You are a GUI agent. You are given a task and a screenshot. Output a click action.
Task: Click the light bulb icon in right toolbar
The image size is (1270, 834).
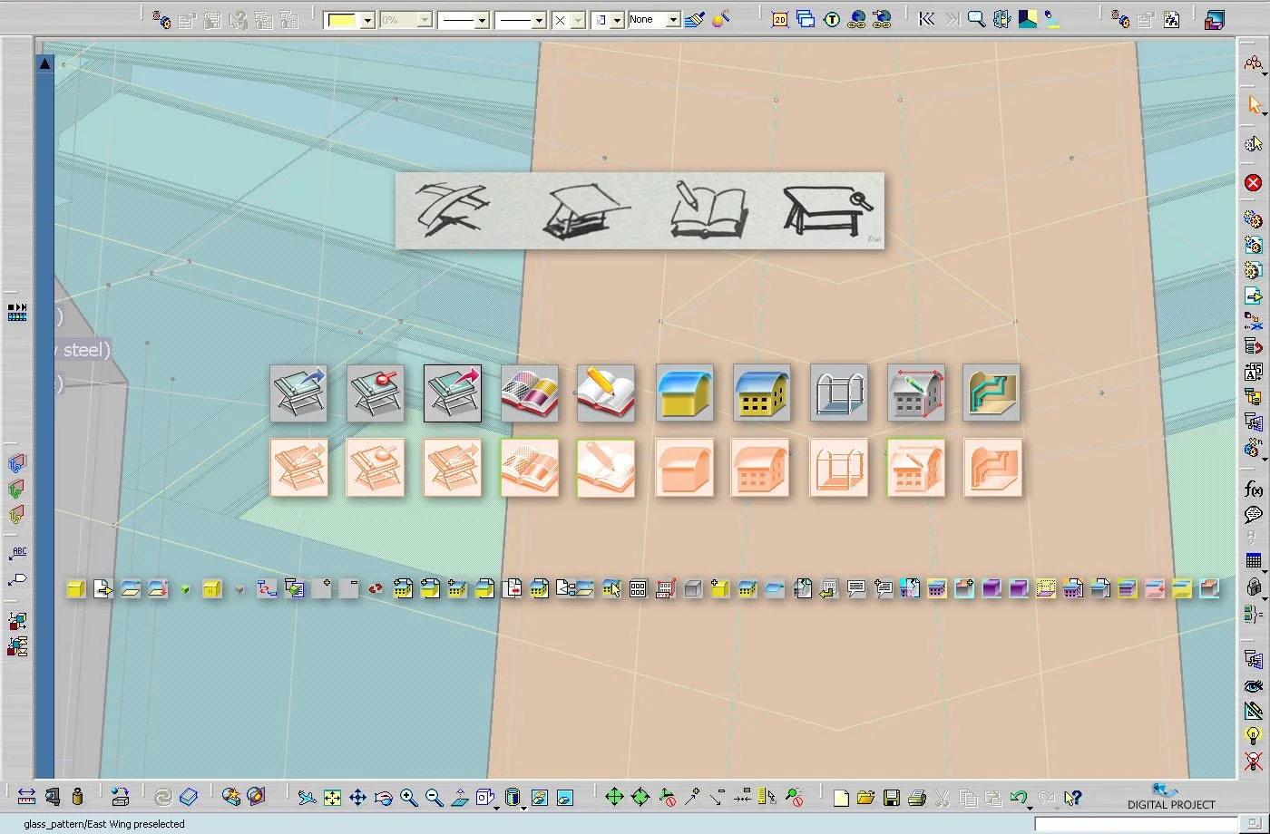click(x=1254, y=735)
